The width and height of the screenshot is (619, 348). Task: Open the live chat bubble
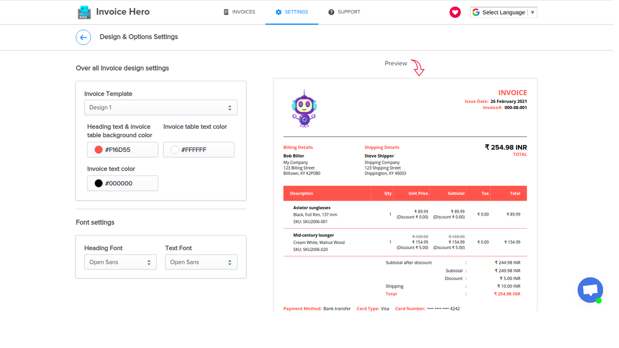pyautogui.click(x=590, y=290)
